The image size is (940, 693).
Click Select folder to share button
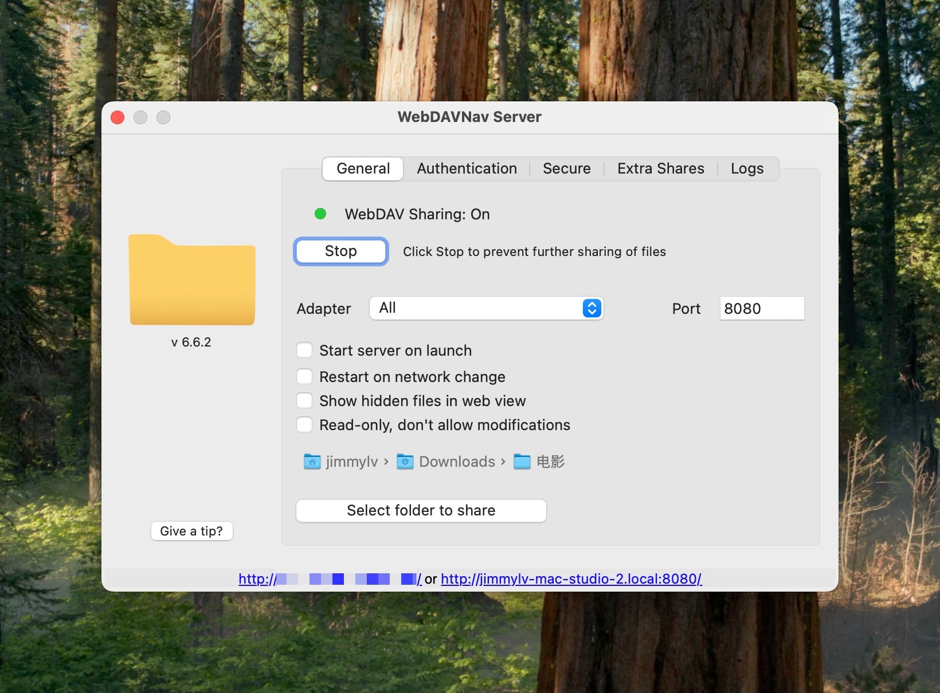tap(421, 510)
